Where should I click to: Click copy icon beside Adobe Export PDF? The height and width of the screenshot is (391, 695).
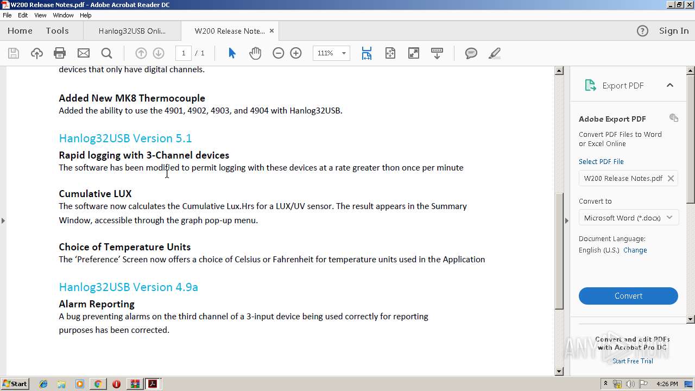click(x=674, y=118)
